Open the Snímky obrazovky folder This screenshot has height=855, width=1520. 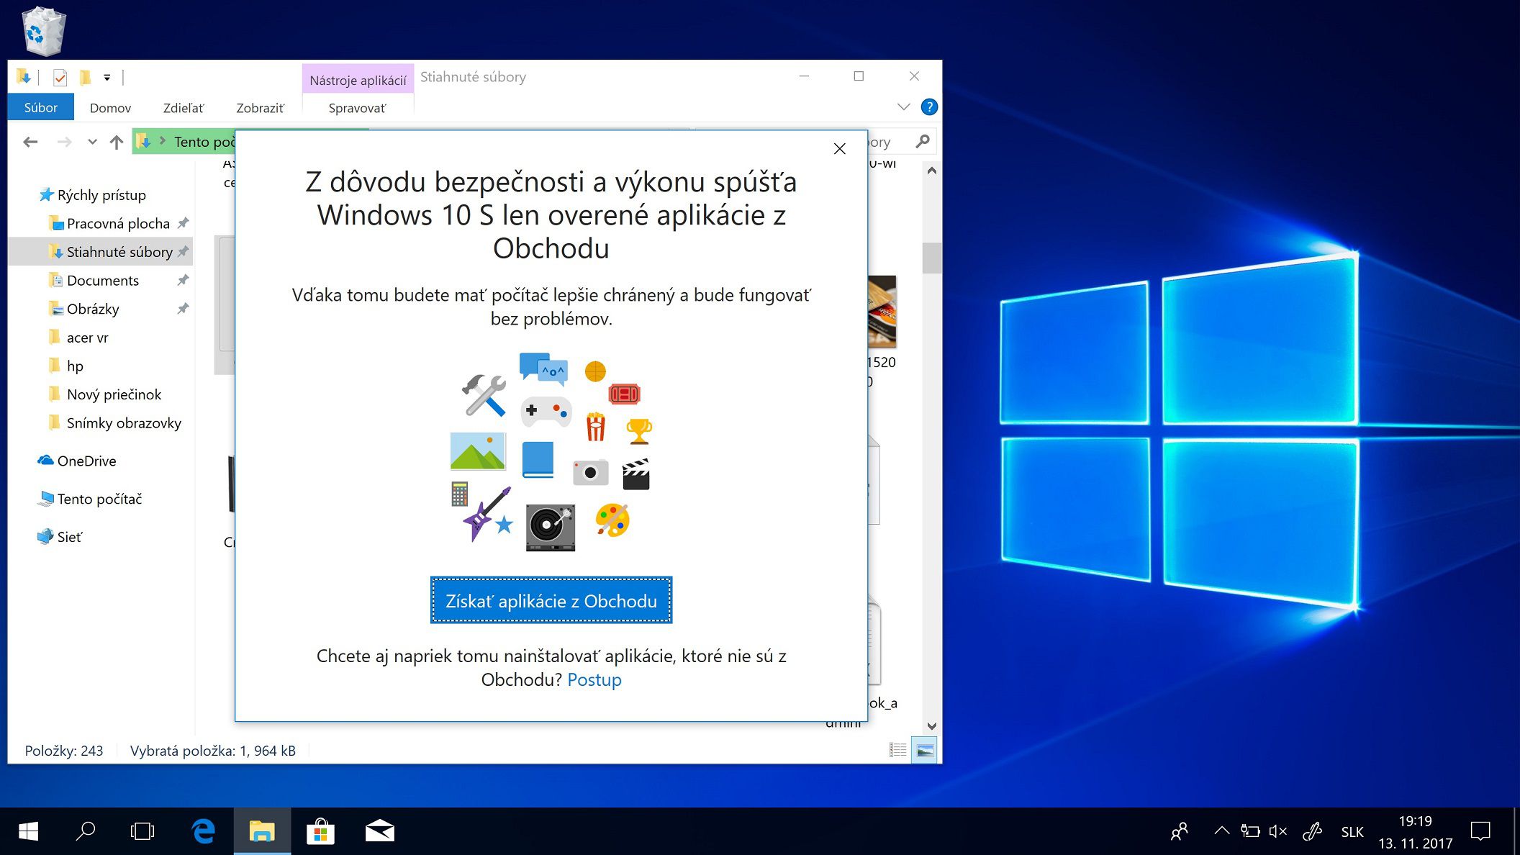(124, 423)
